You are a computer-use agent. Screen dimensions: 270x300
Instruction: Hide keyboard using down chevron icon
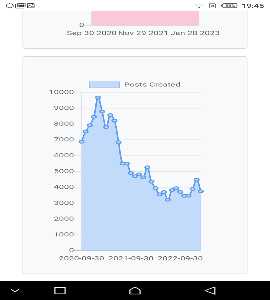(15, 290)
